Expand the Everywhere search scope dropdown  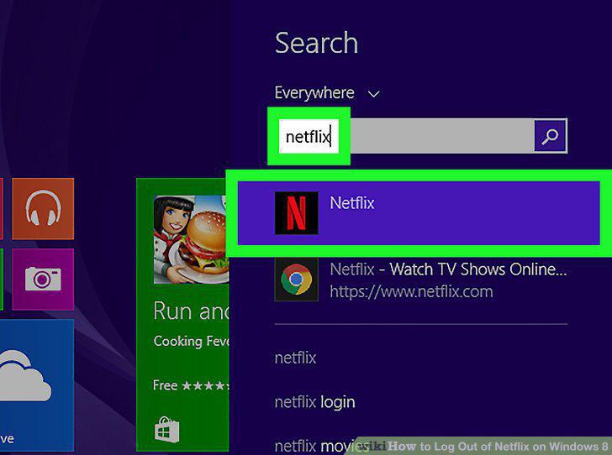point(327,93)
